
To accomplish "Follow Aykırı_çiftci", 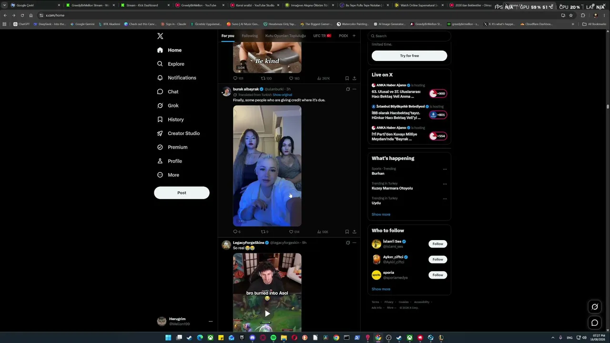I will click(x=437, y=259).
